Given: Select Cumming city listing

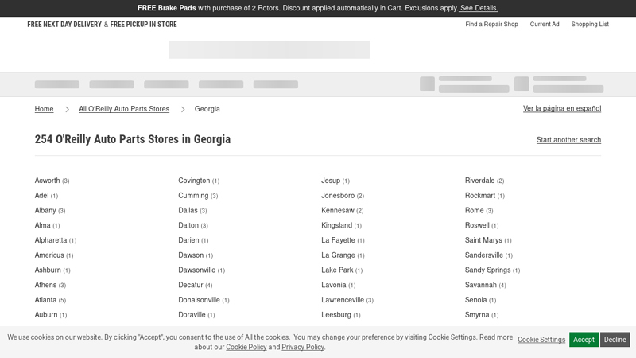Looking at the screenshot, I should (198, 196).
